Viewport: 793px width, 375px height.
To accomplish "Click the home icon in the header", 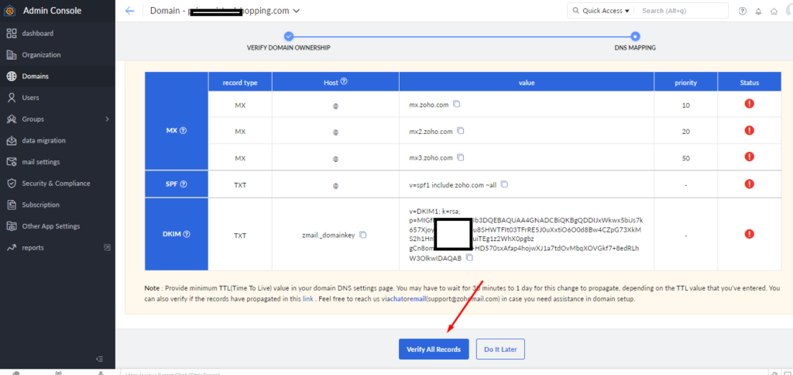I will click(x=774, y=11).
